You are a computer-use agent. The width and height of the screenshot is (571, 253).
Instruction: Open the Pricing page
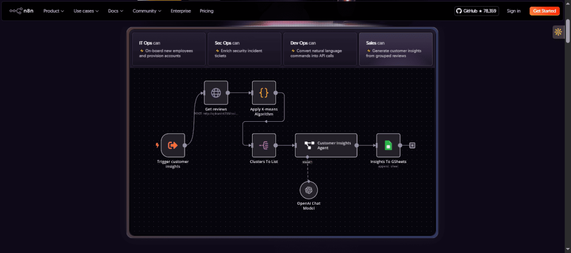click(x=206, y=11)
